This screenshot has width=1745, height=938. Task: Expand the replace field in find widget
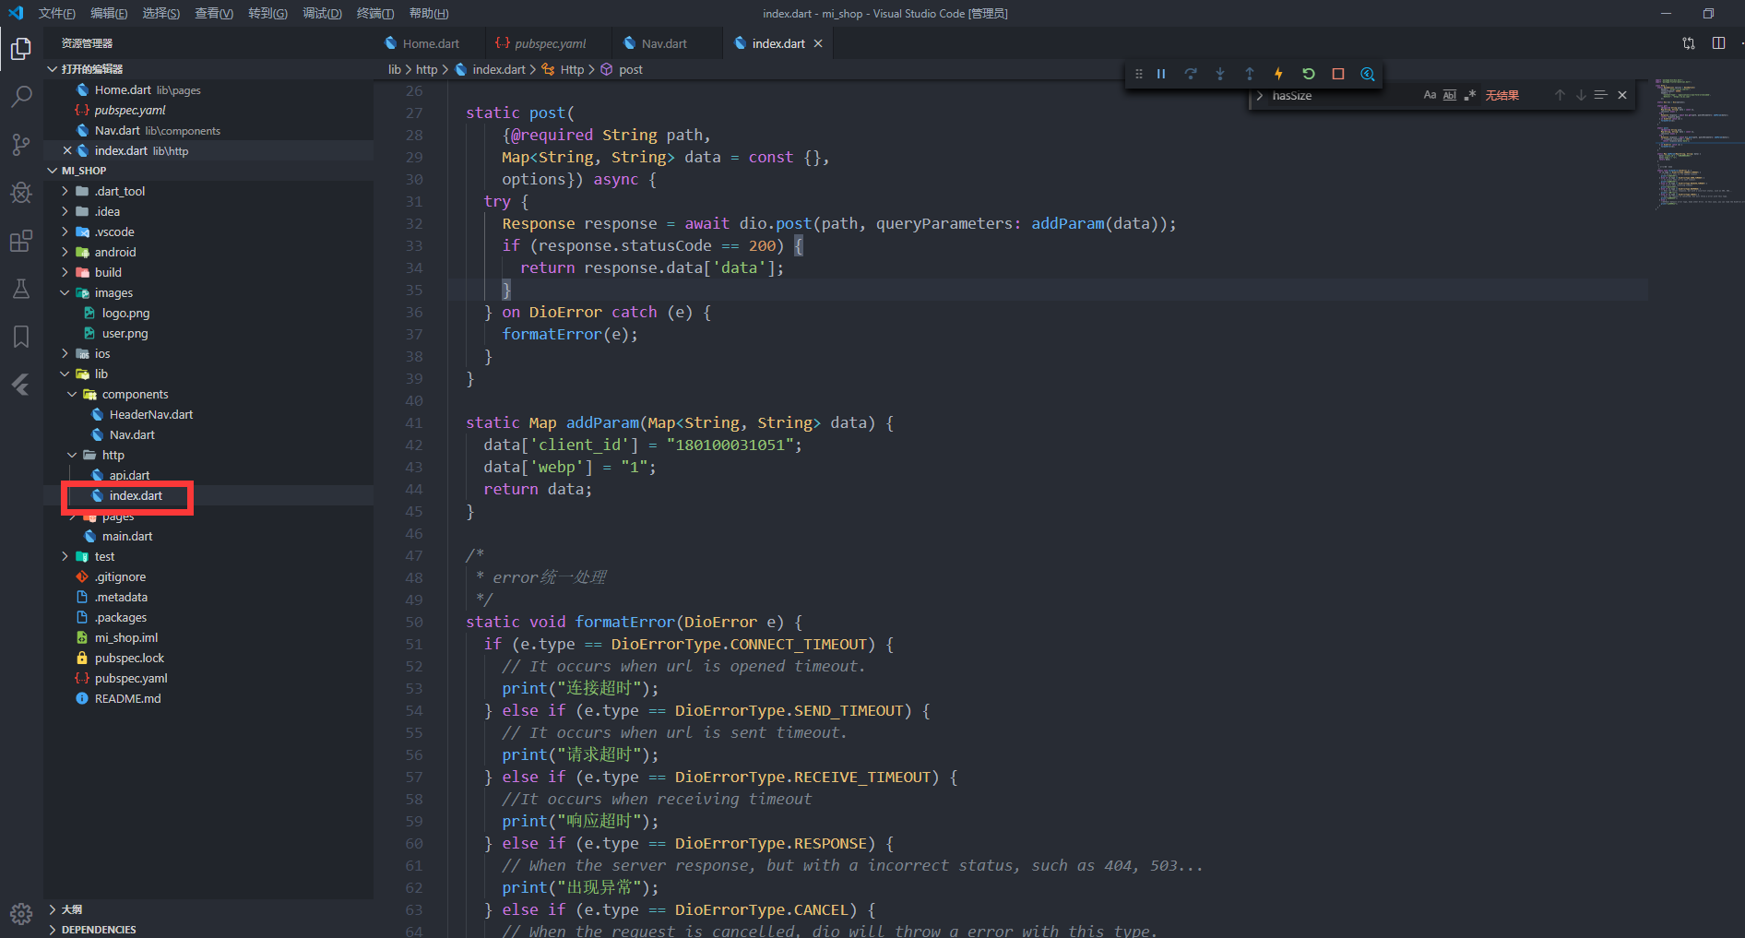[1259, 95]
